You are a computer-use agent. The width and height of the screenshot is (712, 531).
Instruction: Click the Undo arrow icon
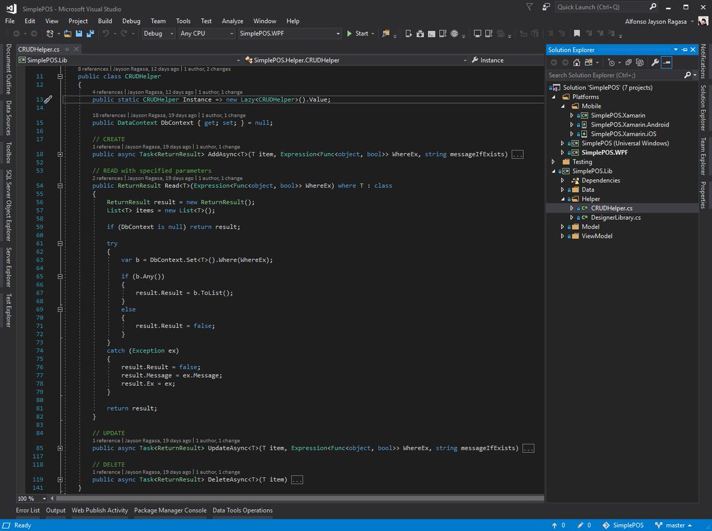coord(106,34)
